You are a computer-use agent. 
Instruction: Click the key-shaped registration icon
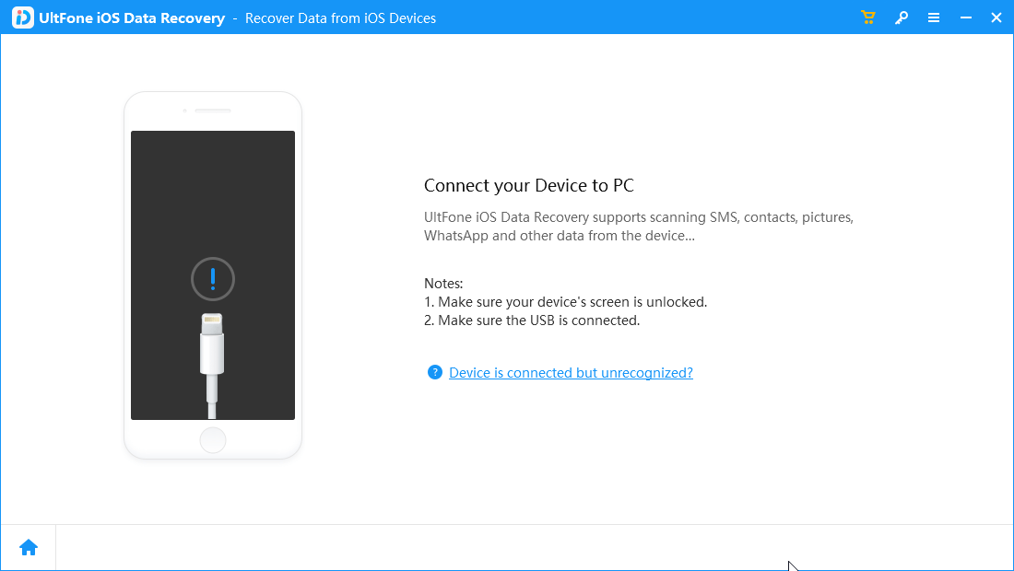[x=901, y=17]
